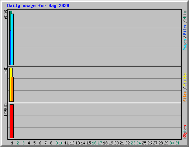
Task: Click day 10 on the x-axis
Action: click(61, 143)
